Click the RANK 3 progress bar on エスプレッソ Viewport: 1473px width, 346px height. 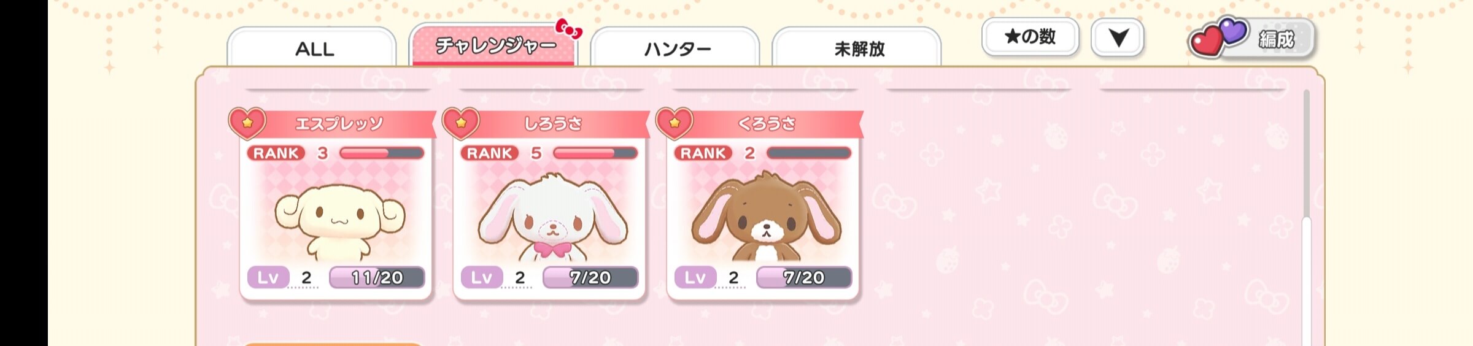click(382, 153)
